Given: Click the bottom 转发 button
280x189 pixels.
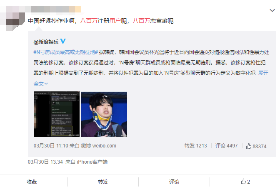Looking at the screenshot, I should [103, 182].
